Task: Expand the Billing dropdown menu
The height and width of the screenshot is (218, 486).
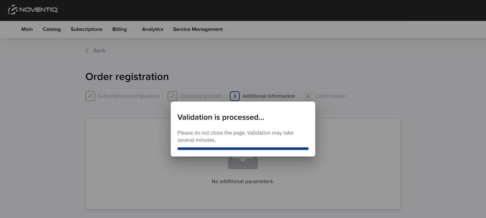Action: (x=119, y=29)
